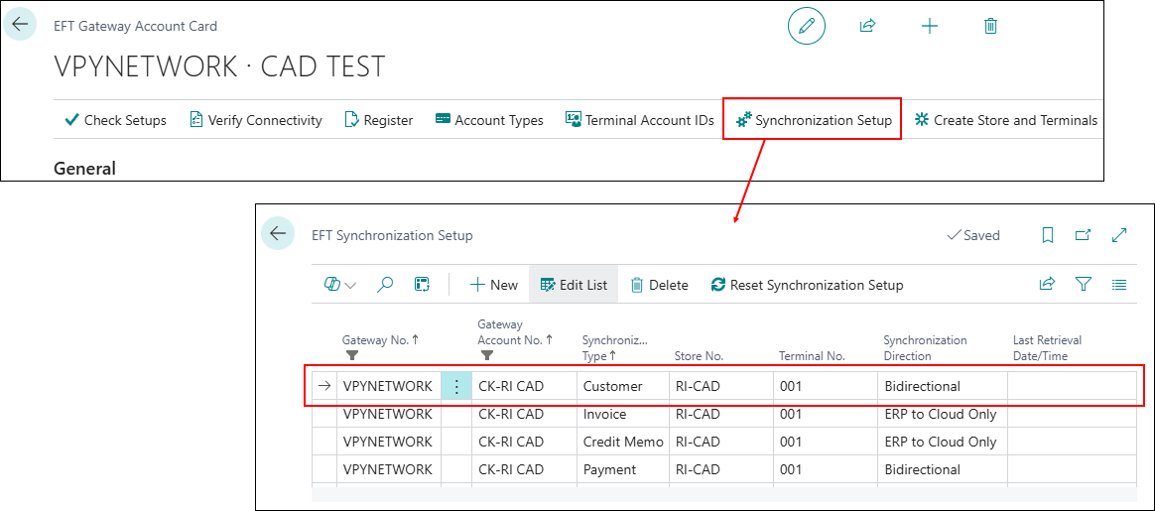Screen dimensions: 1155x511
Task: Select the Credit Memo synchronization type cell
Action: pos(622,442)
